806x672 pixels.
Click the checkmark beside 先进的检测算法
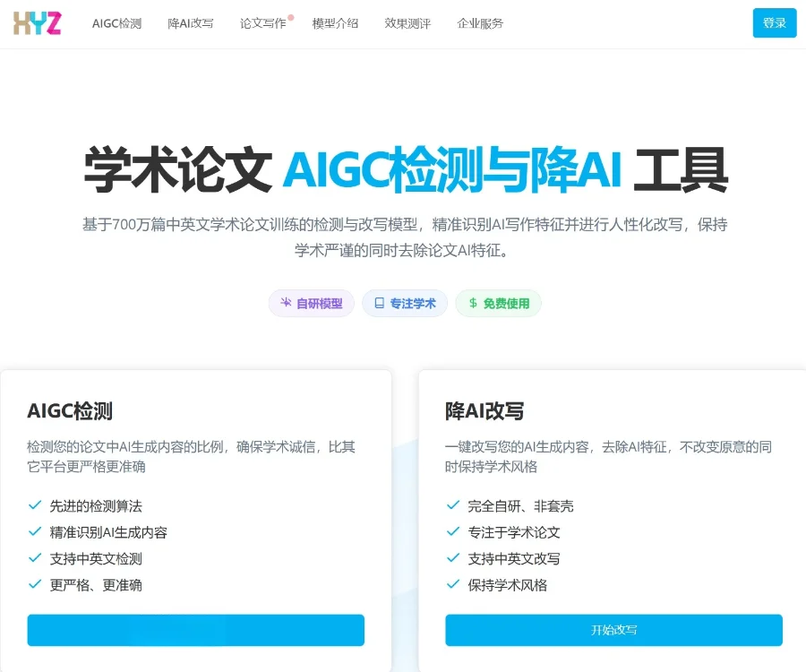point(35,505)
